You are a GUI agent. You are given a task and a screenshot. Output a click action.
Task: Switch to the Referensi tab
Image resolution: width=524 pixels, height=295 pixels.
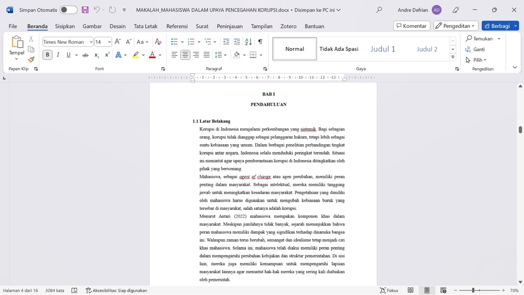click(177, 26)
